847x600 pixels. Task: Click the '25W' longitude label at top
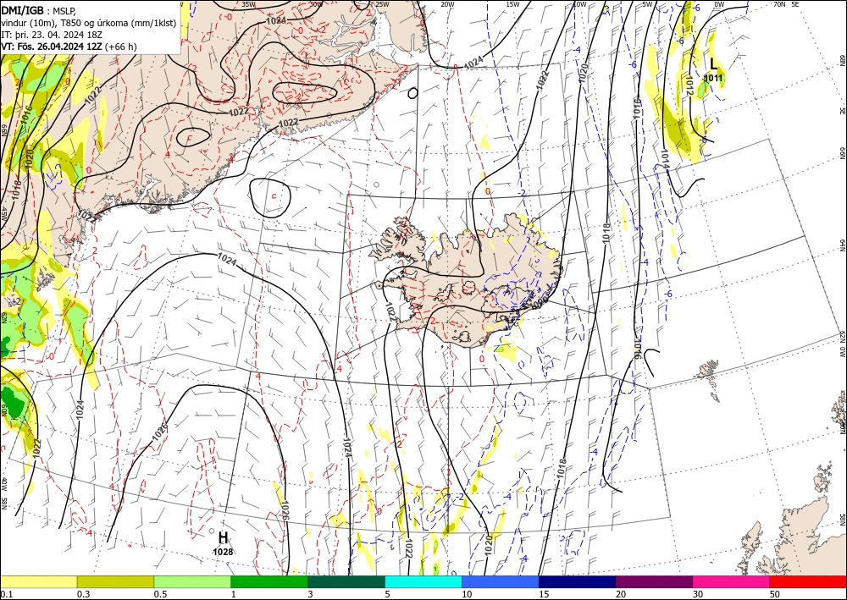[381, 4]
